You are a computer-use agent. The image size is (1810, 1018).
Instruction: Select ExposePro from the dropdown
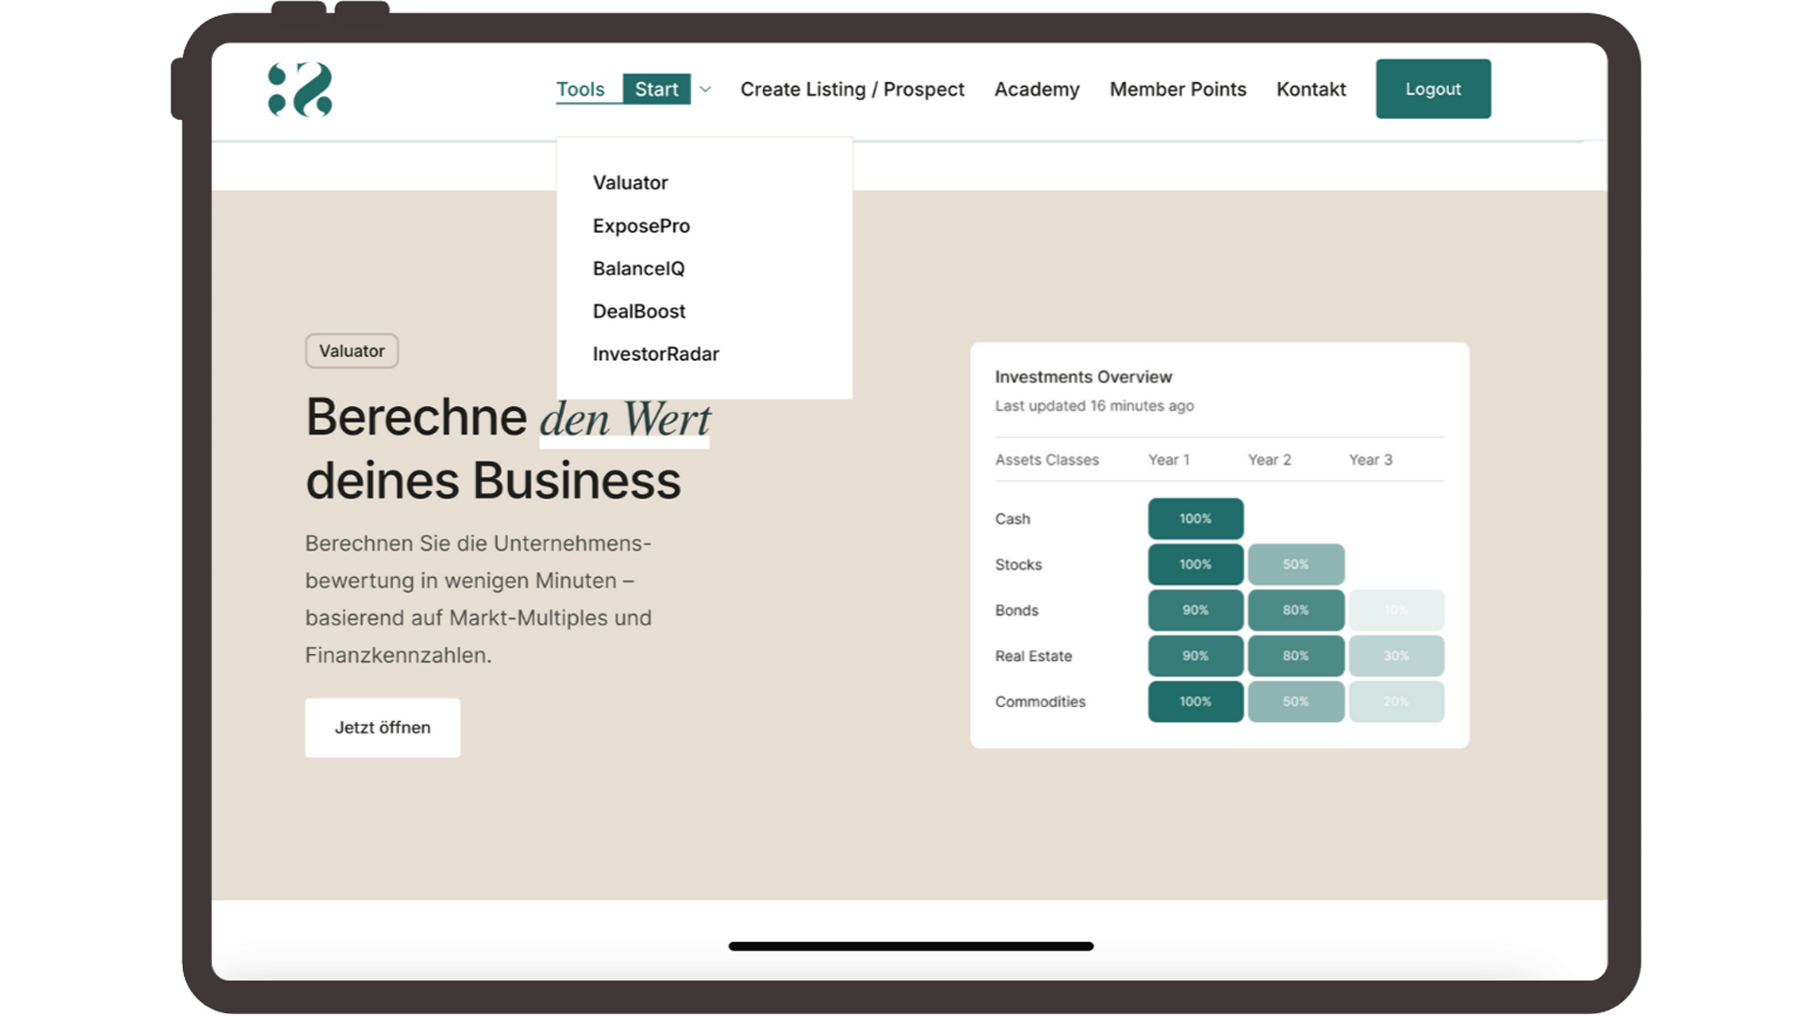click(x=641, y=226)
